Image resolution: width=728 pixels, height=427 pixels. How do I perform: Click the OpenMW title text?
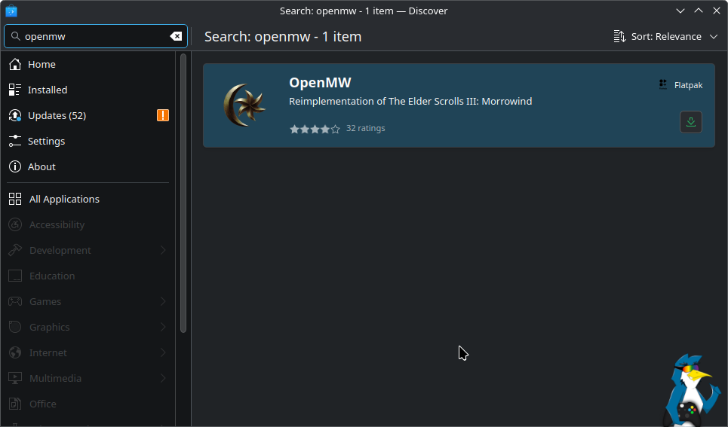(320, 83)
